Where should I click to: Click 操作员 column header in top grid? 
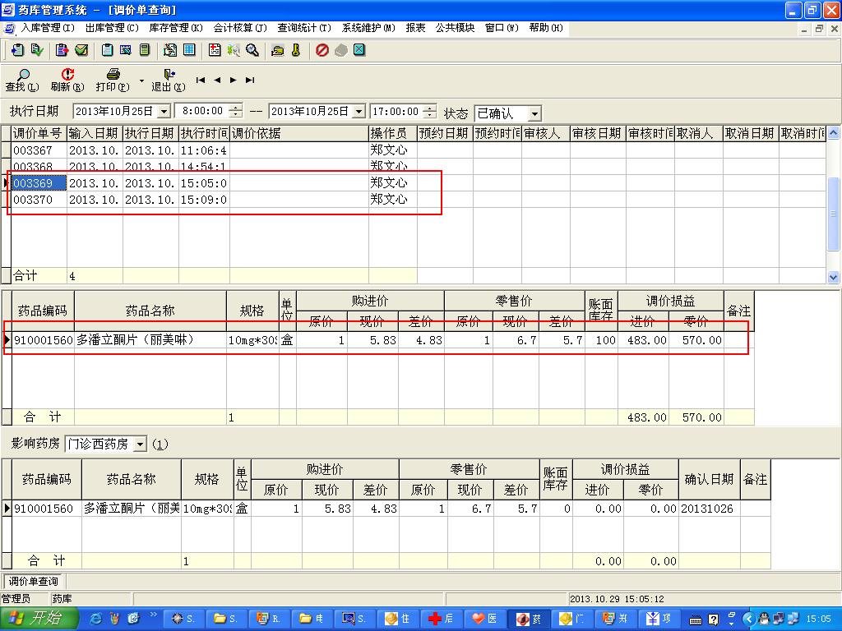point(392,133)
